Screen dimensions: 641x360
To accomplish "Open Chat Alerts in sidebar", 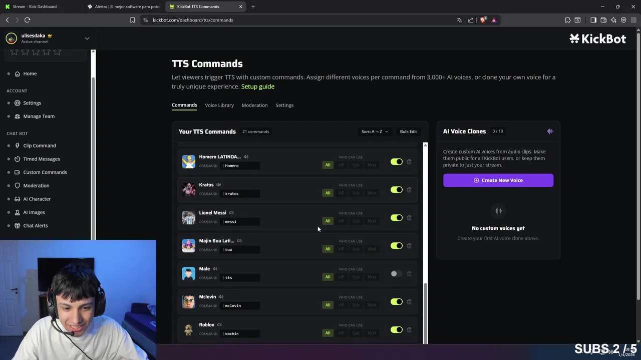I will pyautogui.click(x=35, y=225).
